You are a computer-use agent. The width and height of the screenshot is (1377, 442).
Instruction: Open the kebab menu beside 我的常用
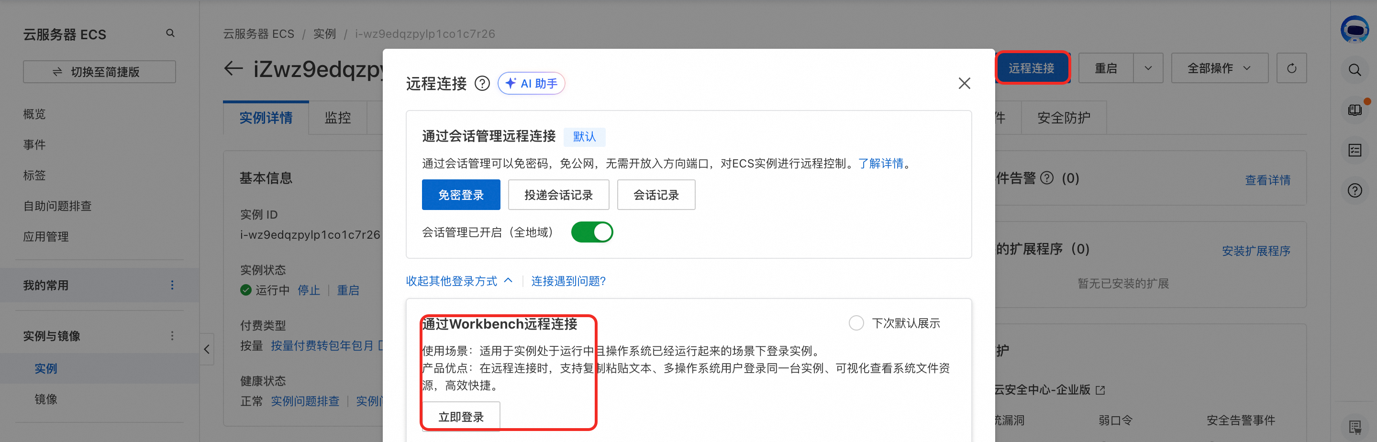pos(172,285)
